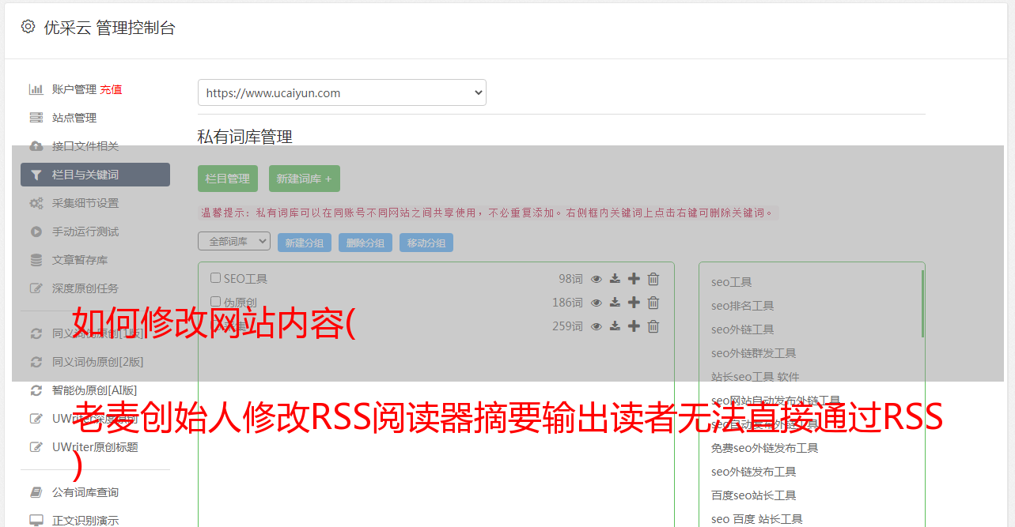Download the 伪原创 word library

[x=615, y=303]
